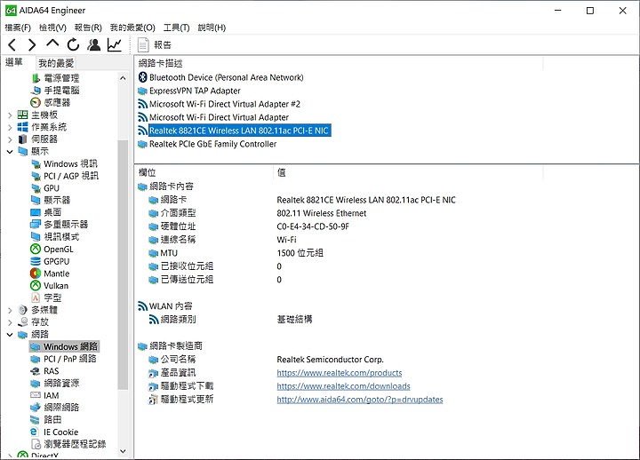The image size is (640, 460).
Task: Select 路由 in the tree
Action: (46, 419)
